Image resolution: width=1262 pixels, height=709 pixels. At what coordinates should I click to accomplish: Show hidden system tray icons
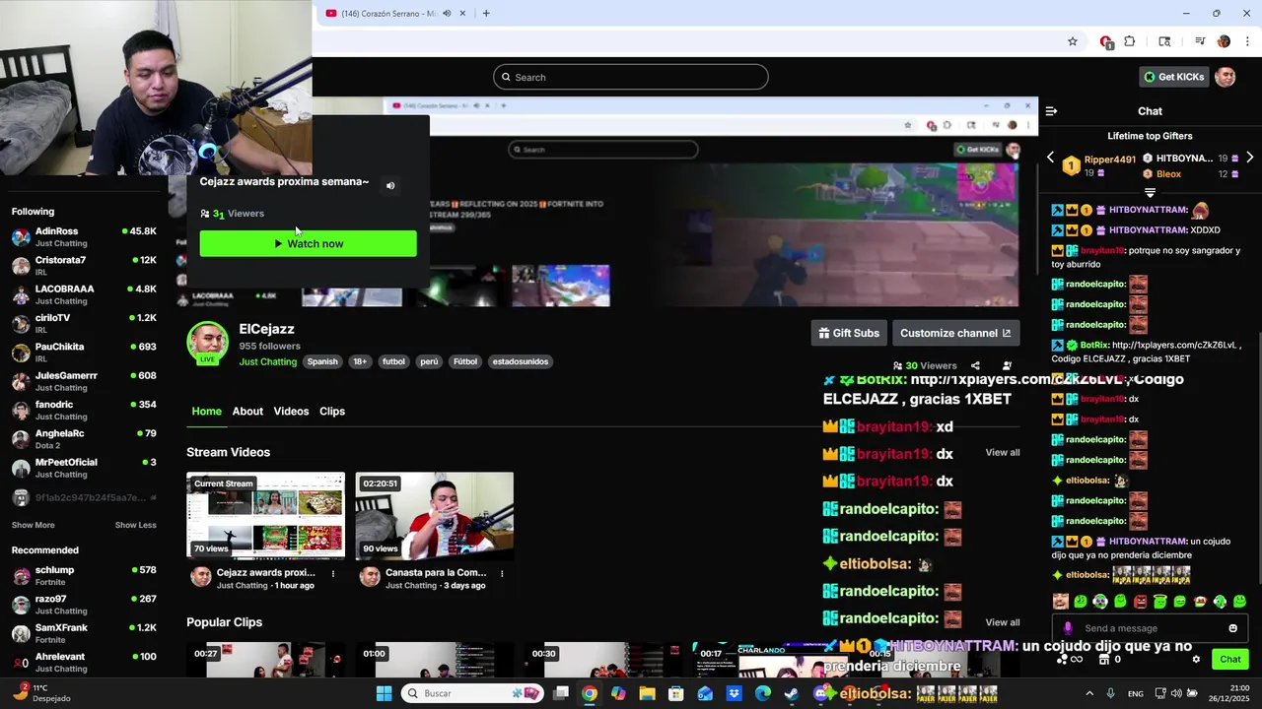pyautogui.click(x=1089, y=693)
